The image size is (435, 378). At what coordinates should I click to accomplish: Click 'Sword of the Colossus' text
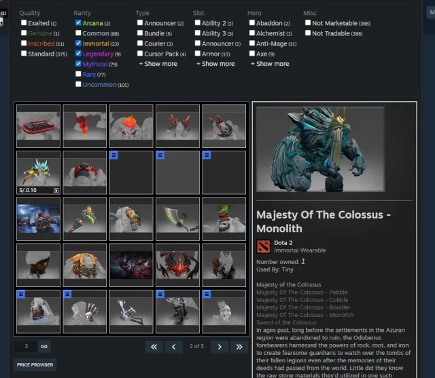286,322
